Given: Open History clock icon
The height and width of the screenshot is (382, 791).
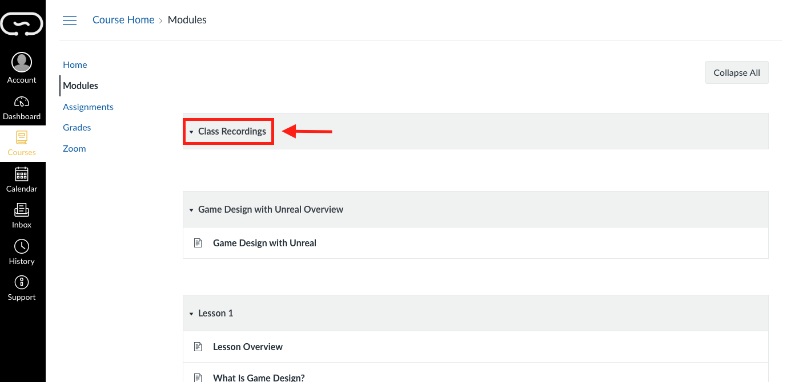Looking at the screenshot, I should [x=22, y=247].
